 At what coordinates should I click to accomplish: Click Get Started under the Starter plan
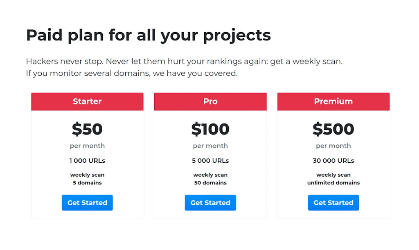coord(87,203)
